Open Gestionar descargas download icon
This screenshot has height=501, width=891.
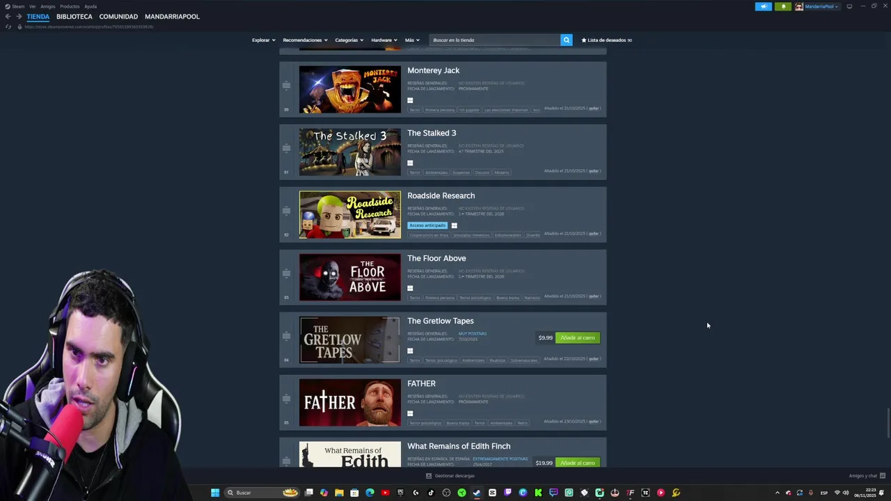(x=429, y=476)
